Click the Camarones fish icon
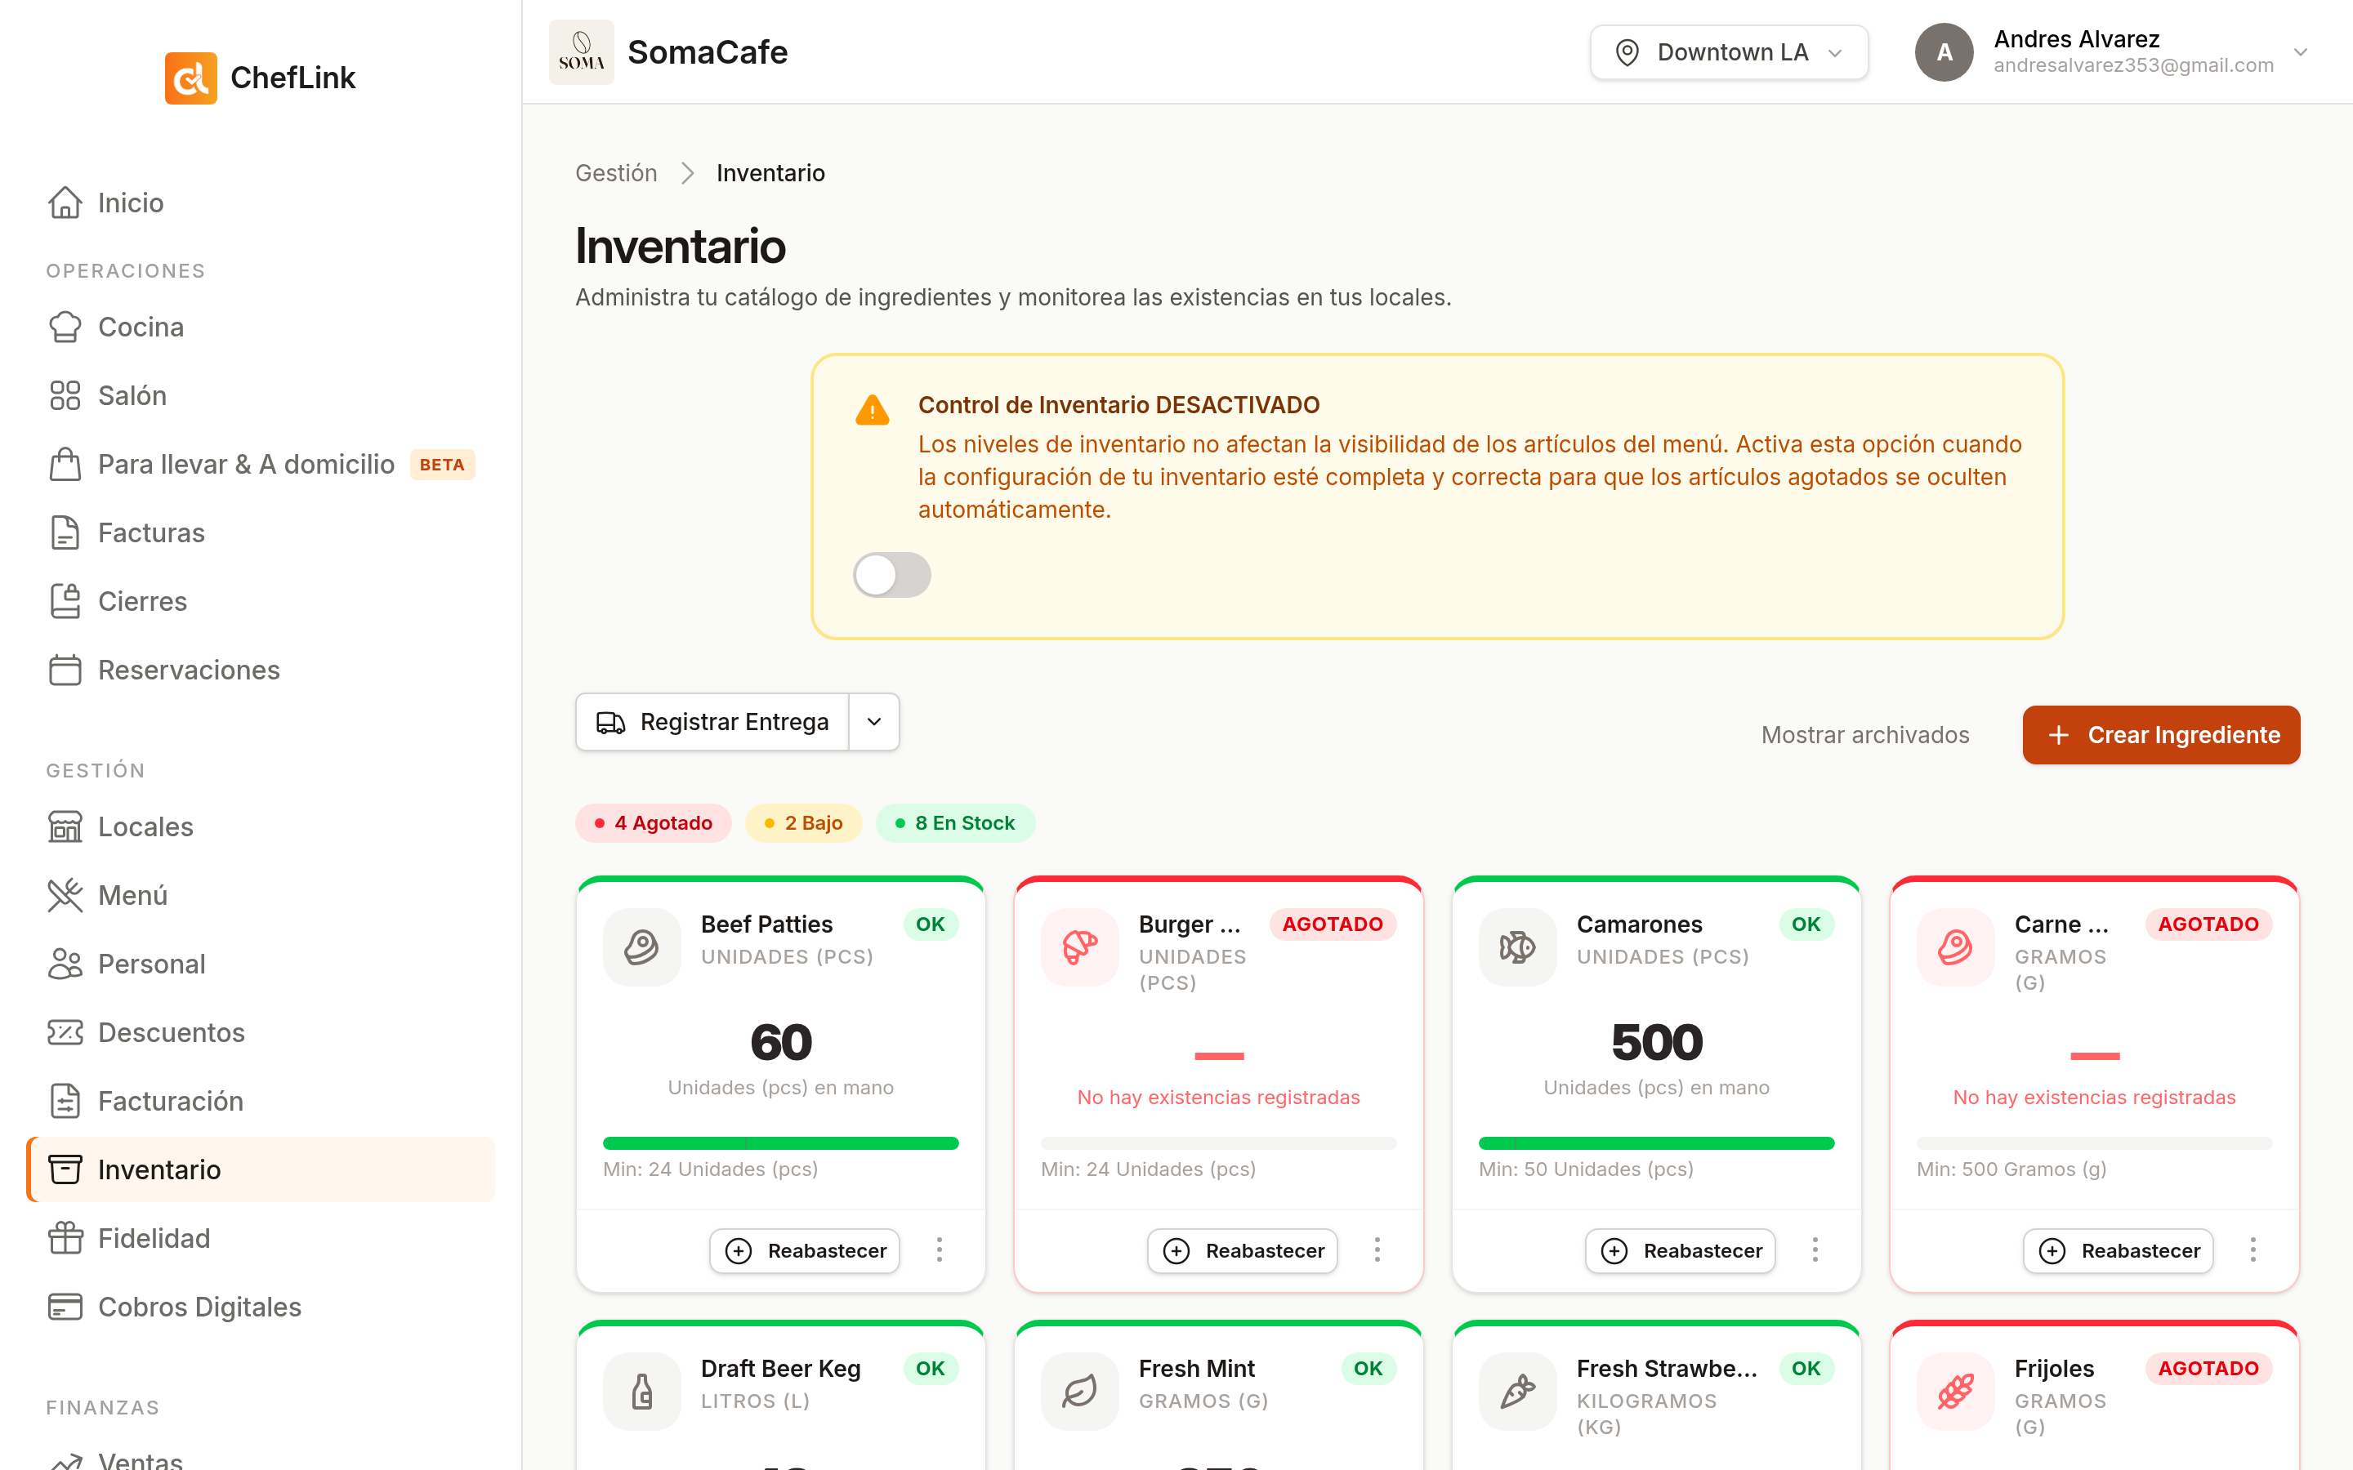The height and width of the screenshot is (1470, 2353). [1518, 947]
